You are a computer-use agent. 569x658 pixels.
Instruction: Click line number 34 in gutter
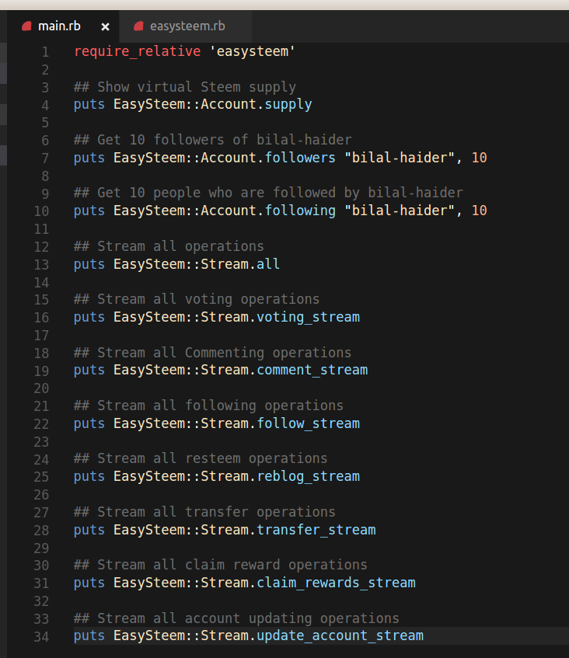41,636
